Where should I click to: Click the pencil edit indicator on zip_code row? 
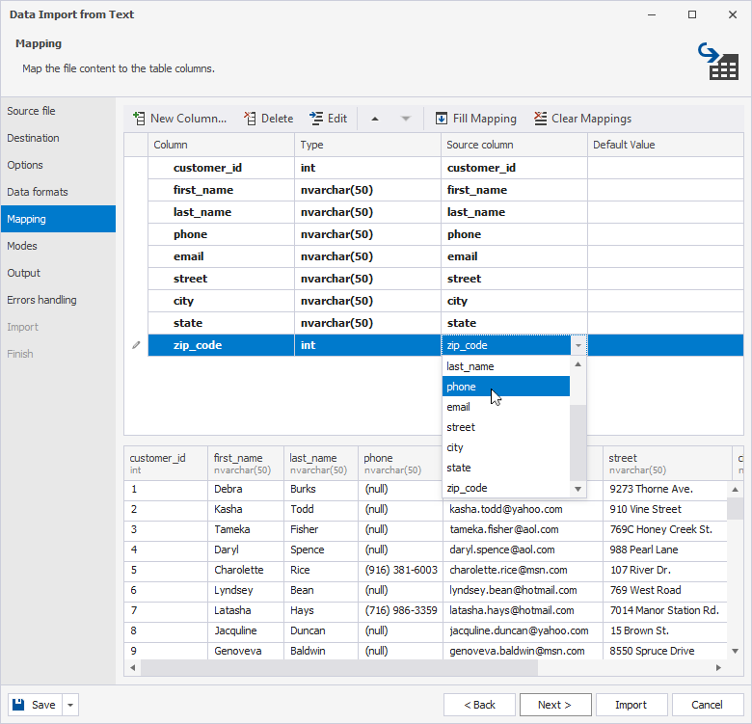[136, 345]
